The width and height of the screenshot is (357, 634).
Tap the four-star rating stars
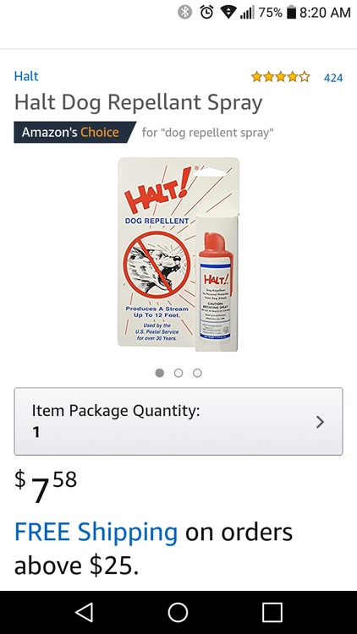point(281,76)
